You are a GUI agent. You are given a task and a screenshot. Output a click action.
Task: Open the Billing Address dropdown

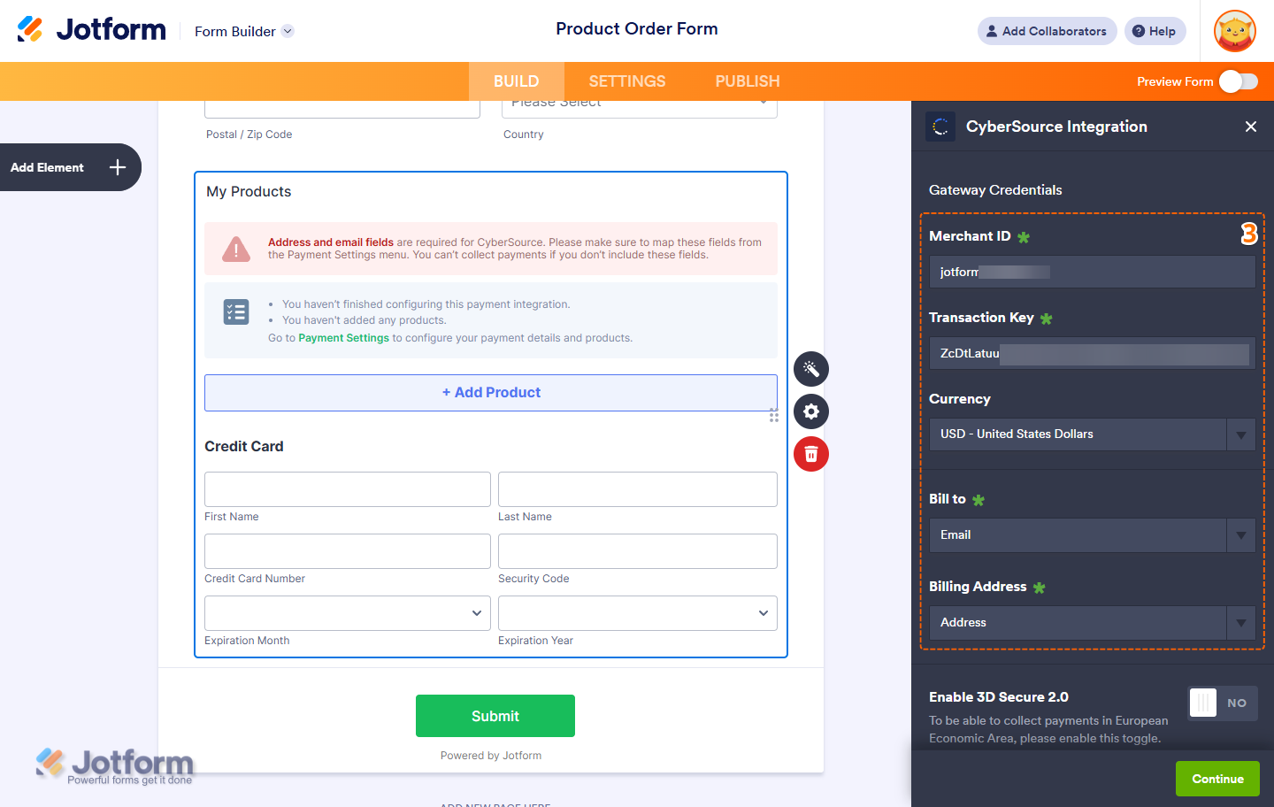click(1092, 623)
